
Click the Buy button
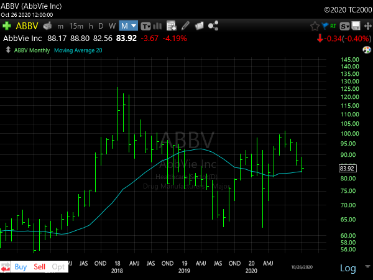pyautogui.click(x=21, y=267)
